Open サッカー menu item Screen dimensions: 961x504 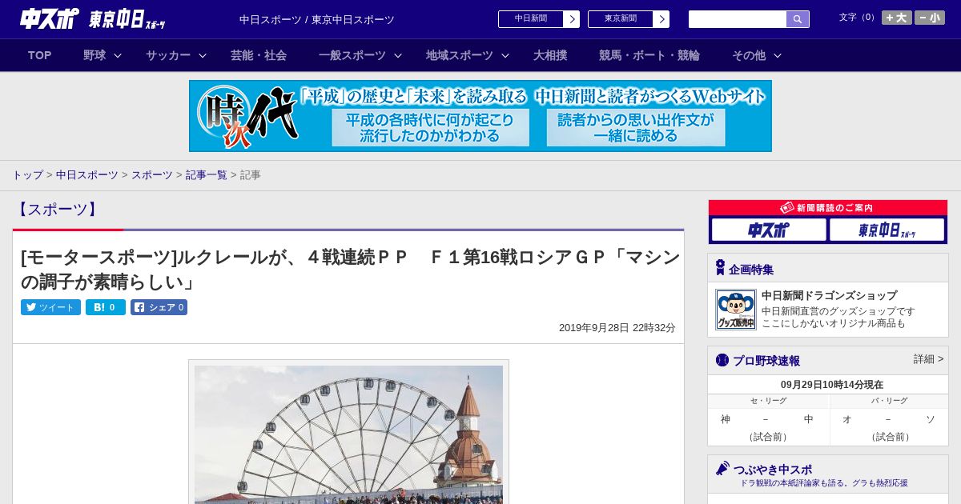pyautogui.click(x=168, y=55)
